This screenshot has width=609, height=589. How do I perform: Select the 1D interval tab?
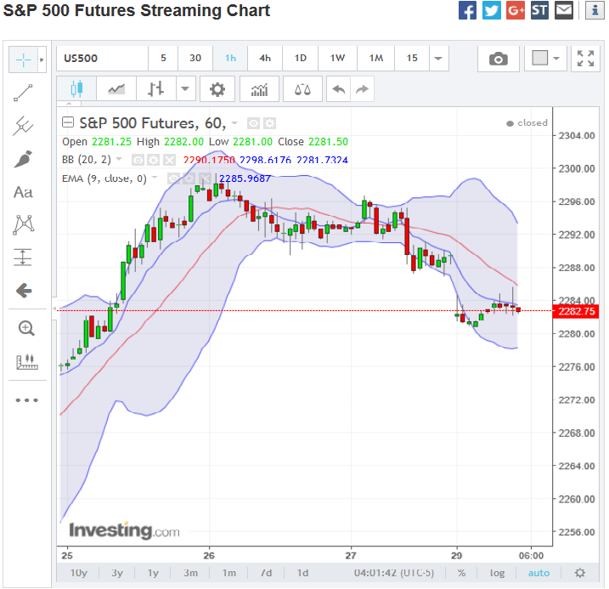point(300,59)
